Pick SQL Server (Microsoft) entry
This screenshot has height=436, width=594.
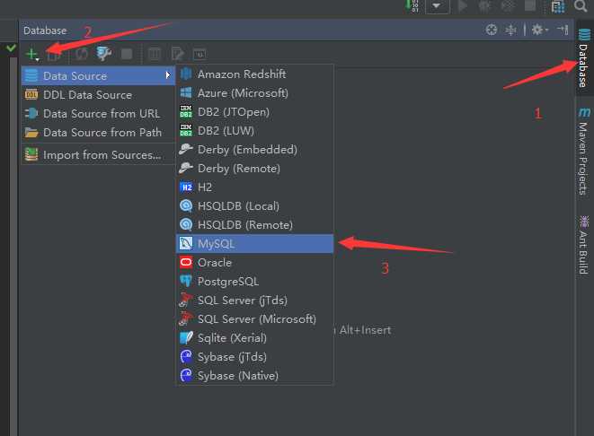coord(255,319)
